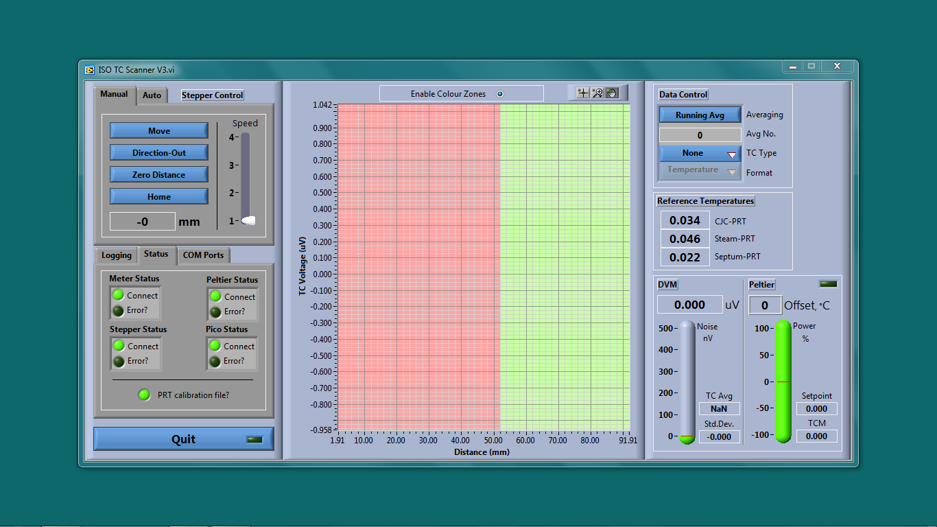The width and height of the screenshot is (937, 527).
Task: Open the TC Type dropdown showing None
Action: 700,154
